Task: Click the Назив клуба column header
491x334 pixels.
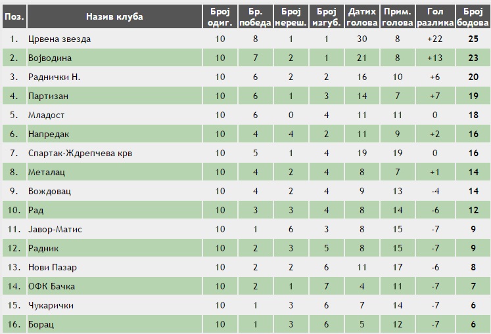Action: (114, 16)
